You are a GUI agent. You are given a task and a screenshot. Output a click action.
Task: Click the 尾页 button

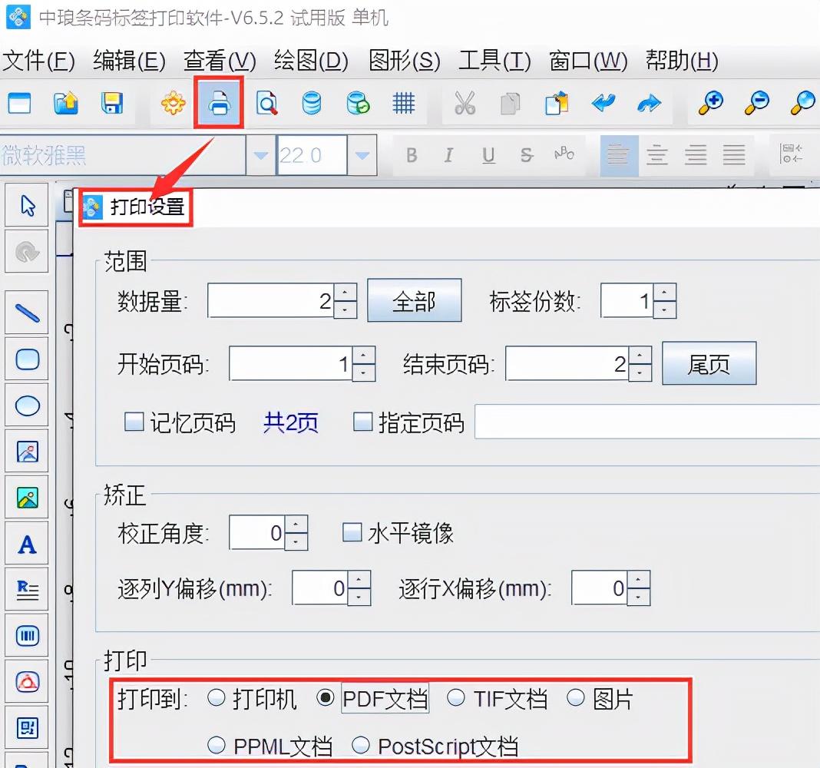click(x=709, y=363)
